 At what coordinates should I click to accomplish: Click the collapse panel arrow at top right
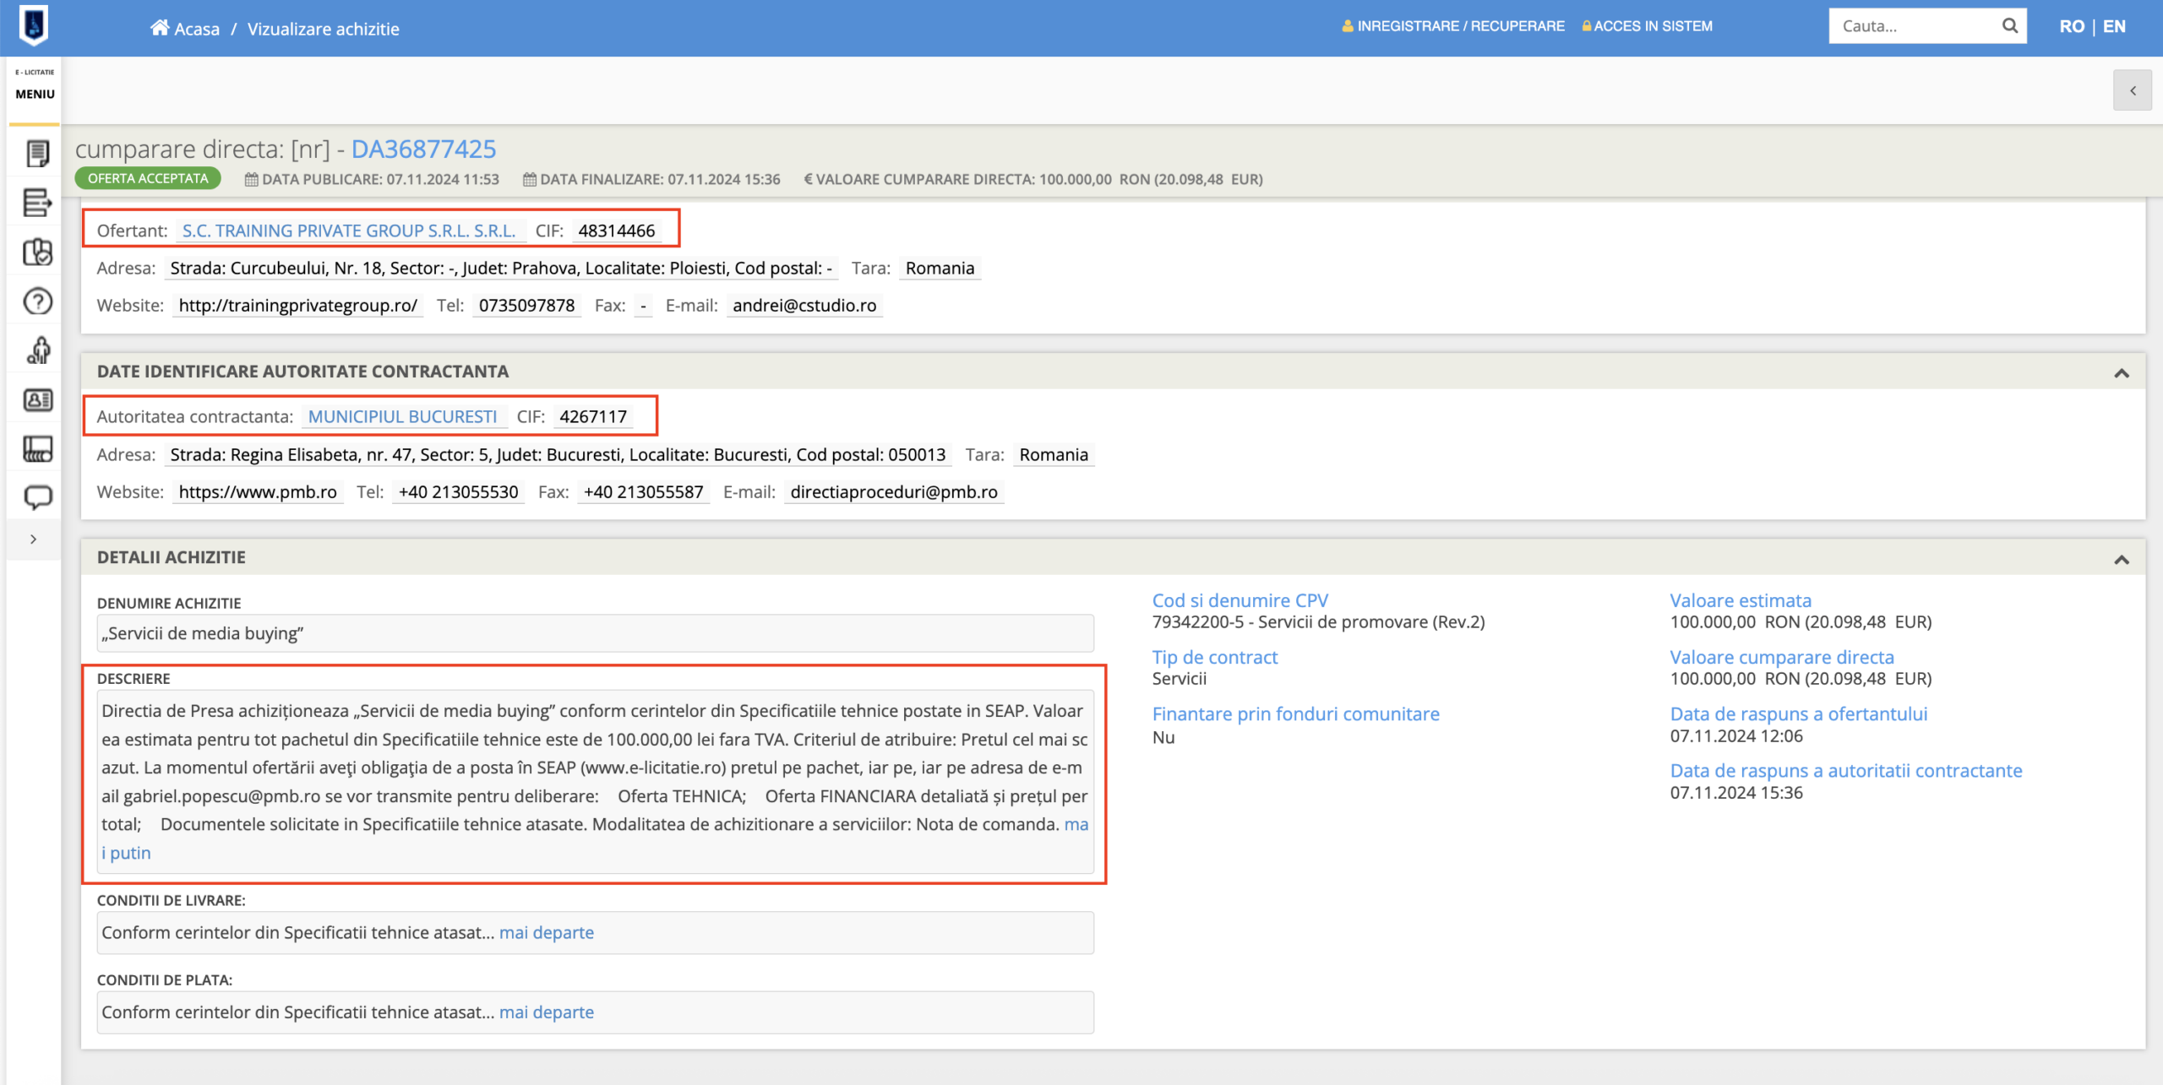(2133, 90)
